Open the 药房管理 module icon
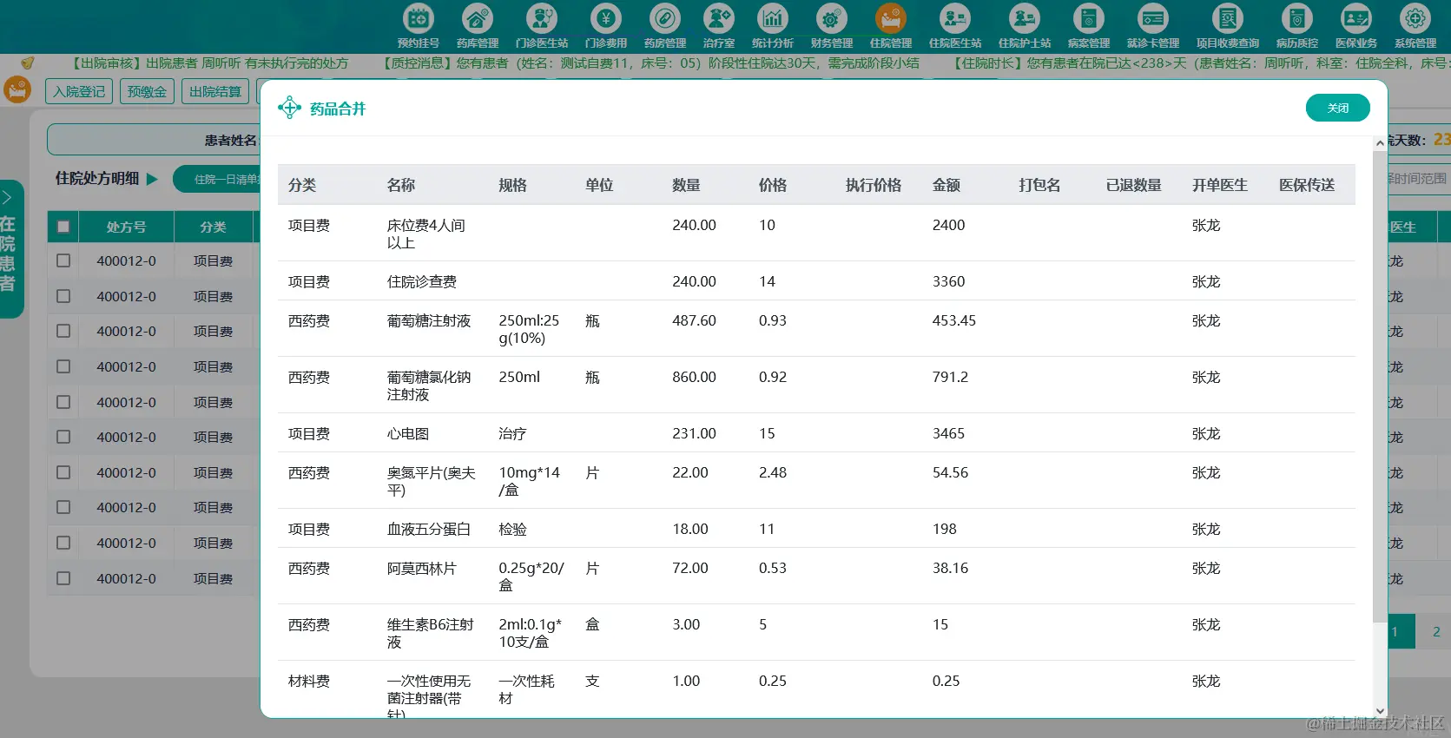The height and width of the screenshot is (738, 1451). coord(665,18)
